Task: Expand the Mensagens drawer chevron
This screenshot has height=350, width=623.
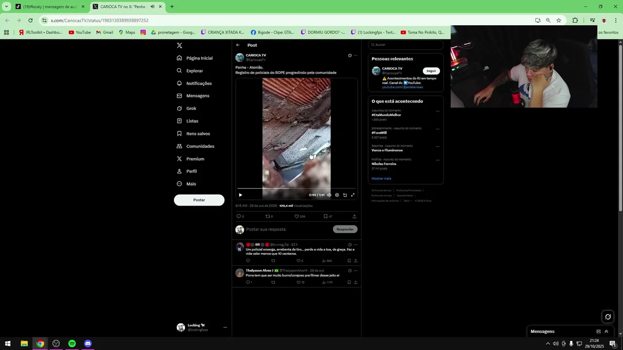Action: (606, 332)
